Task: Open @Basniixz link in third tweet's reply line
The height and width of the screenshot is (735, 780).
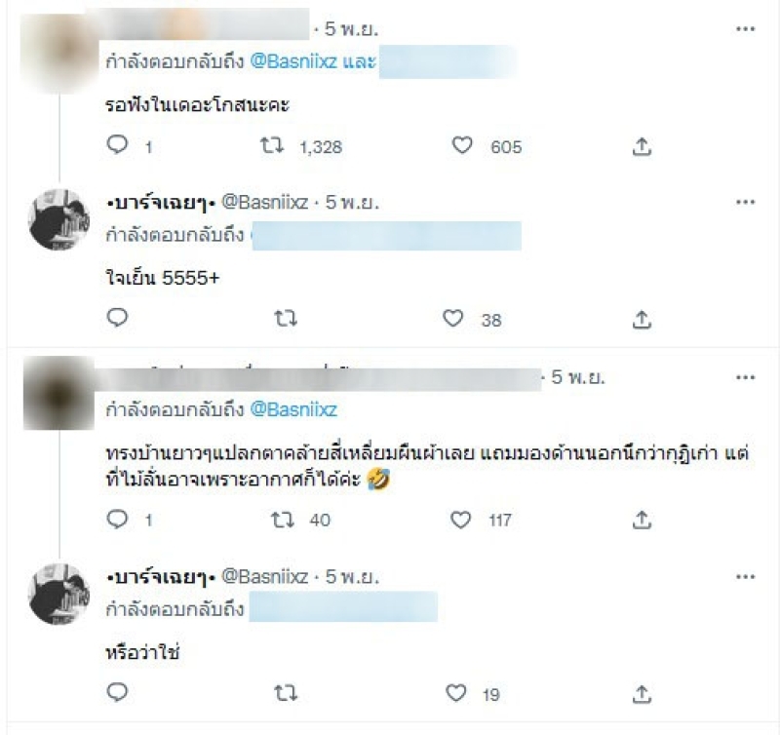Action: [x=293, y=409]
